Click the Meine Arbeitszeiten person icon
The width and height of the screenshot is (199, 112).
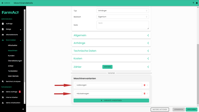coord(3,103)
